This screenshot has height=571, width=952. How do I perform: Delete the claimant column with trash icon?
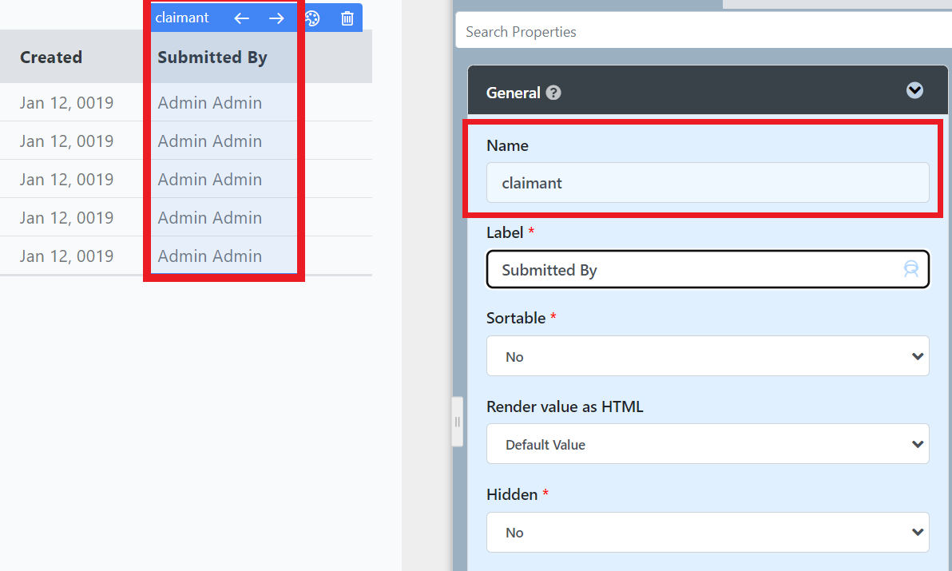347,18
